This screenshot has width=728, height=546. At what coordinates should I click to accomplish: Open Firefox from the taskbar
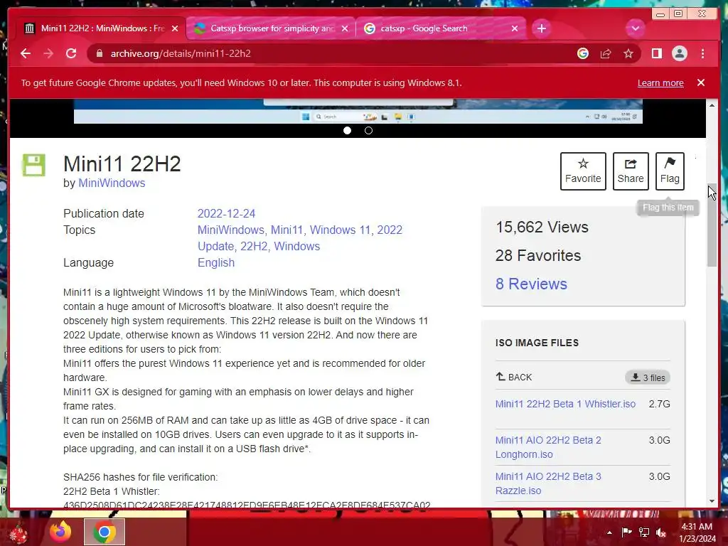(60, 532)
